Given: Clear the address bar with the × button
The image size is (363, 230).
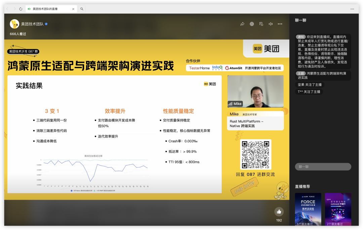Looking at the screenshot, I should click(x=73, y=9).
